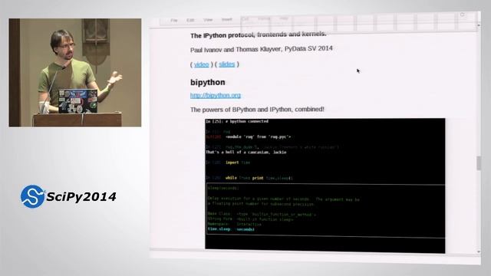Click the scrollbar up arrow
The image size is (491, 276).
479,25
